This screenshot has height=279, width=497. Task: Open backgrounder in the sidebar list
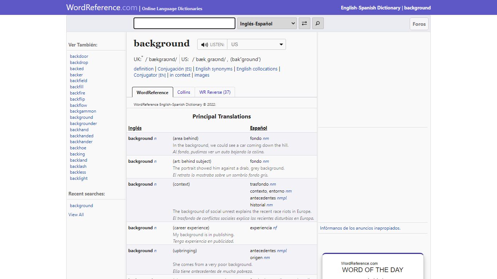tap(83, 124)
